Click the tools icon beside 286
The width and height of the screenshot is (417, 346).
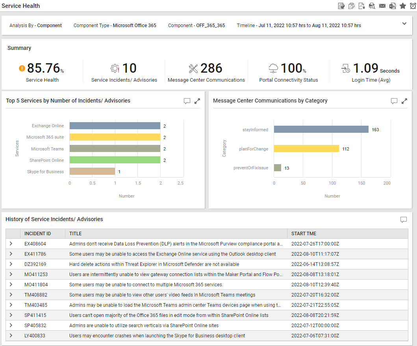193,69
